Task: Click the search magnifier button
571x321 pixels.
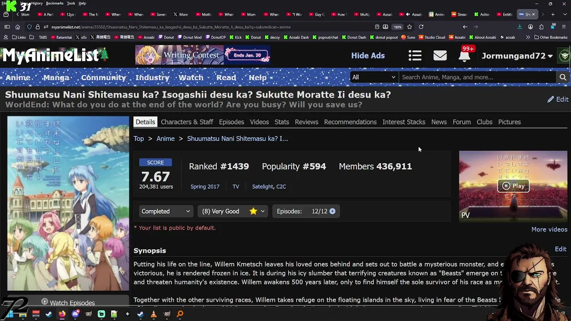Action: (563, 77)
